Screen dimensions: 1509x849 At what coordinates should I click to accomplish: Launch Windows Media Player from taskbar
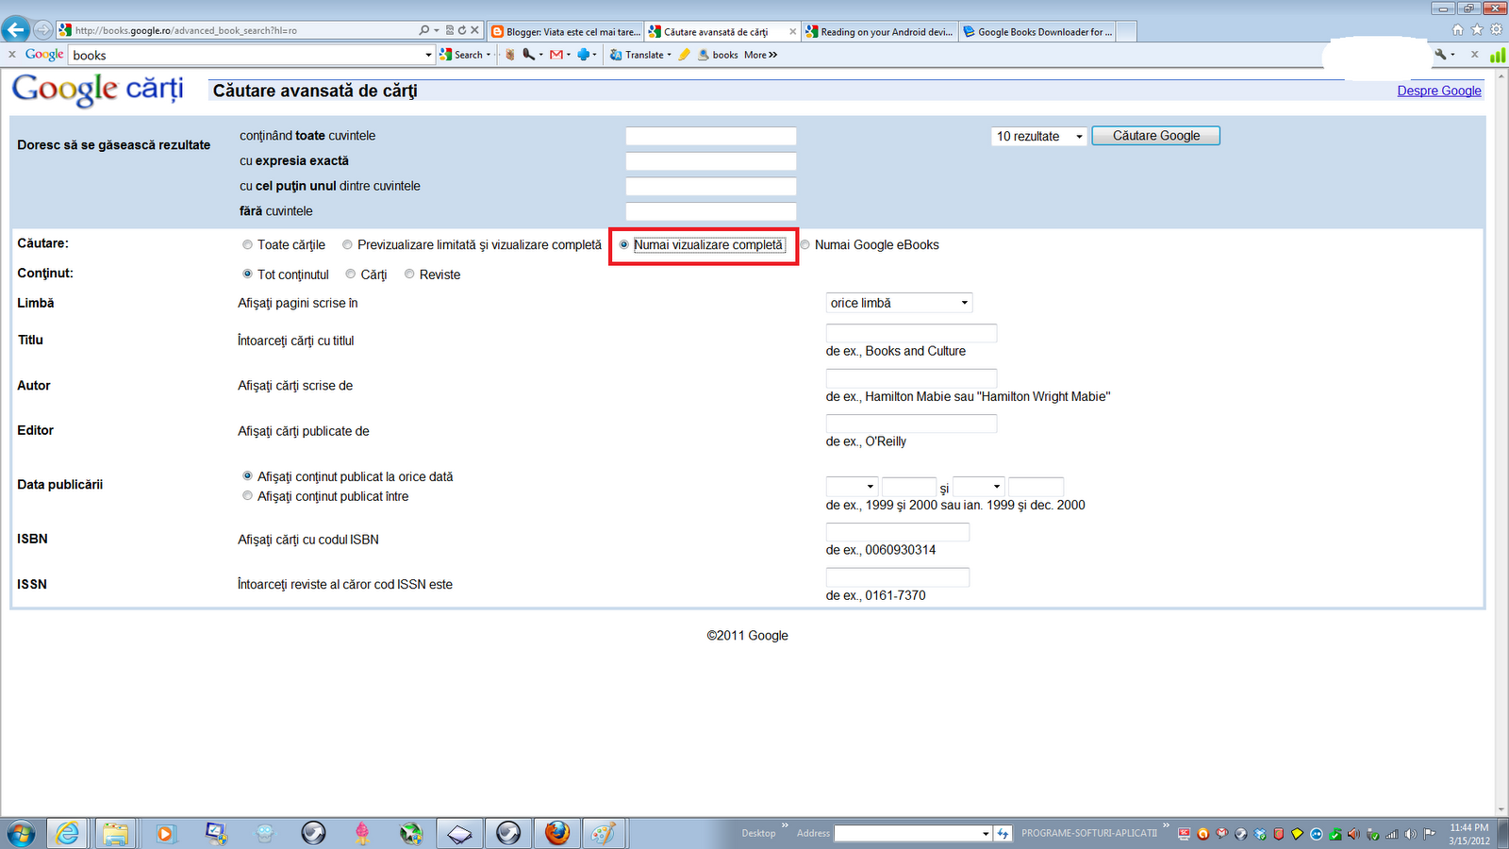[165, 833]
